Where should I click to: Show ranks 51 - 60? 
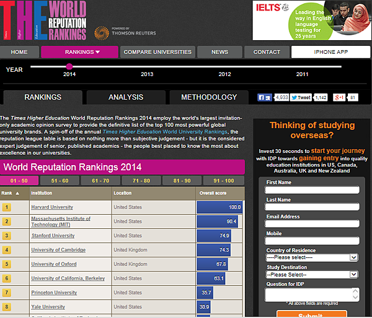(x=60, y=181)
